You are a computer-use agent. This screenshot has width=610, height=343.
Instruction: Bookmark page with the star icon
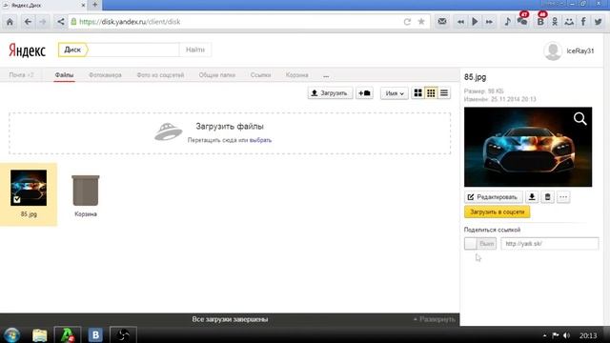421,22
